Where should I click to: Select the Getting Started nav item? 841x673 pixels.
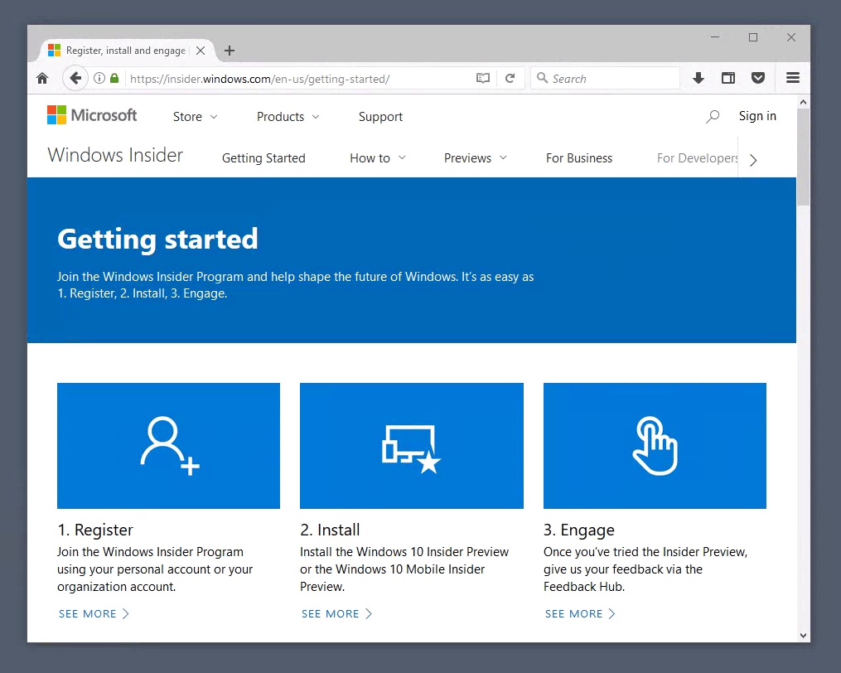coord(263,158)
